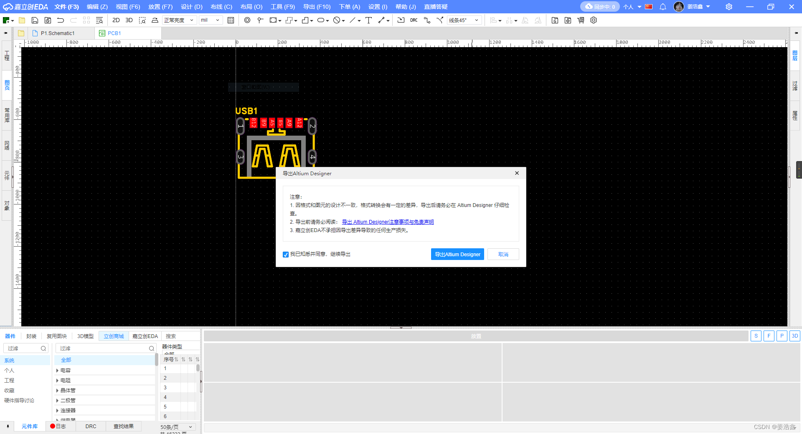Toggle the P view button
Image resolution: width=802 pixels, height=434 pixels.
tap(782, 336)
